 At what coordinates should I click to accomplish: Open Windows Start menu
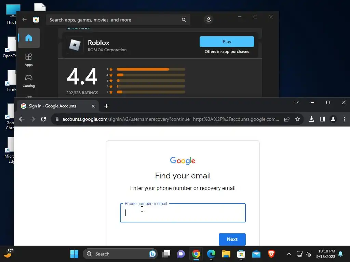[x=74, y=254]
